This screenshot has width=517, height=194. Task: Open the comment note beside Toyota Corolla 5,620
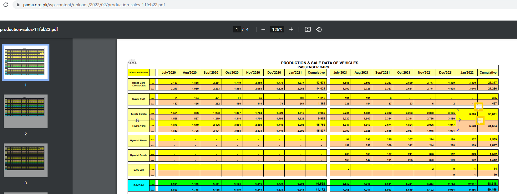[479, 107]
